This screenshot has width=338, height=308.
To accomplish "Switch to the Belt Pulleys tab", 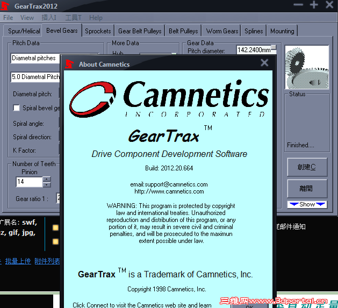I will point(183,31).
